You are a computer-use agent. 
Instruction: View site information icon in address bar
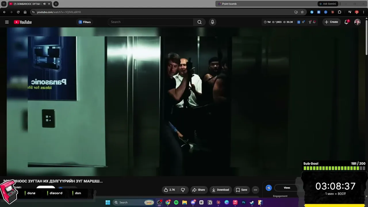33,12
